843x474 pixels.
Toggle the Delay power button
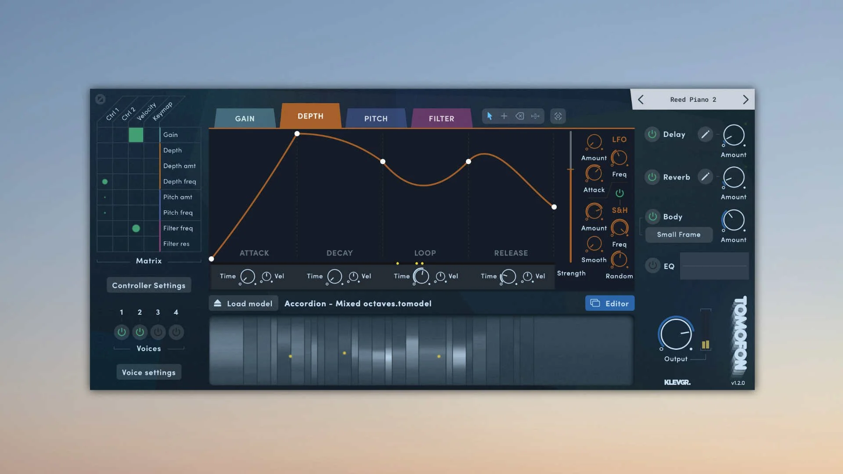652,134
